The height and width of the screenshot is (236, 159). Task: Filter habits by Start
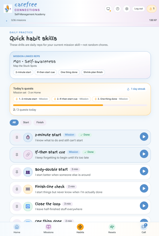[x=26, y=122]
